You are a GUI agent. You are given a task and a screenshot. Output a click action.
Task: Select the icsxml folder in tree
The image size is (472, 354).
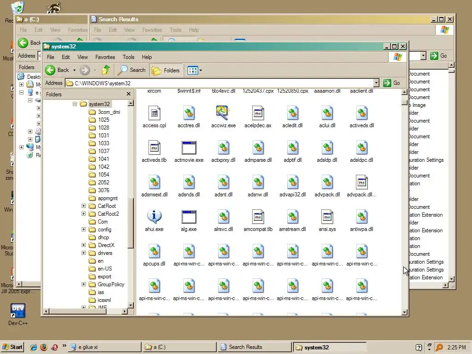[x=100, y=300]
